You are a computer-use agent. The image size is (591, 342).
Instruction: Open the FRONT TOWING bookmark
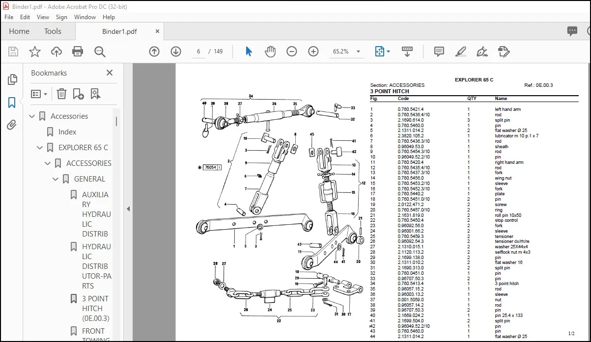click(x=96, y=335)
